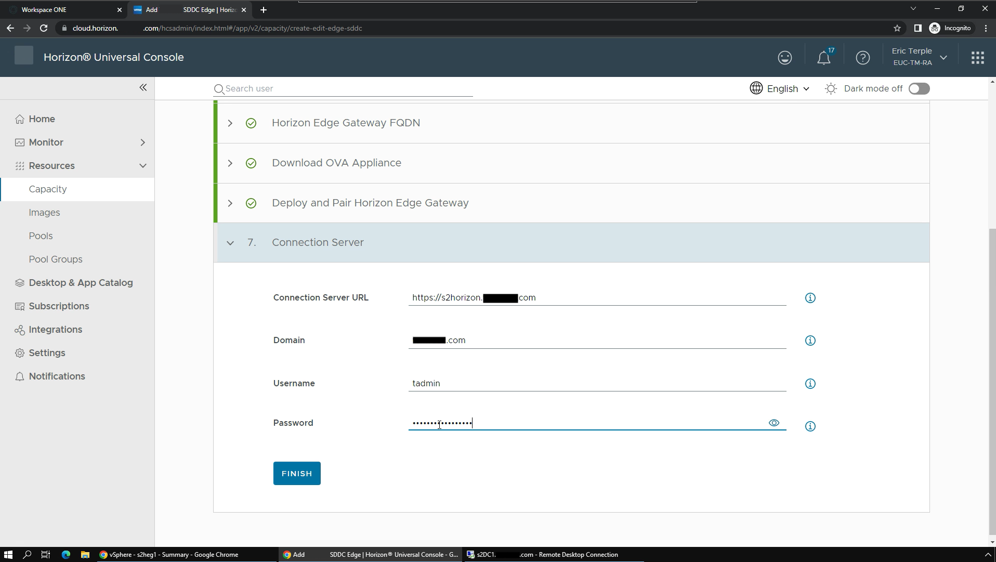
Task: Collapse the left navigation panel
Action: click(143, 87)
